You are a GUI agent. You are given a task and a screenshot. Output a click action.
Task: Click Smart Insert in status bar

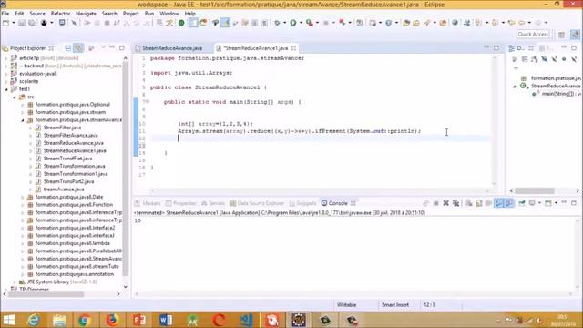pos(395,305)
